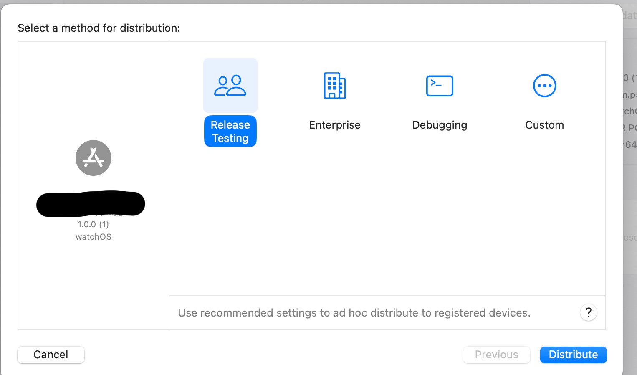Screen dimensions: 637x375
Task: Select the Release Testing people icon
Action: point(230,86)
